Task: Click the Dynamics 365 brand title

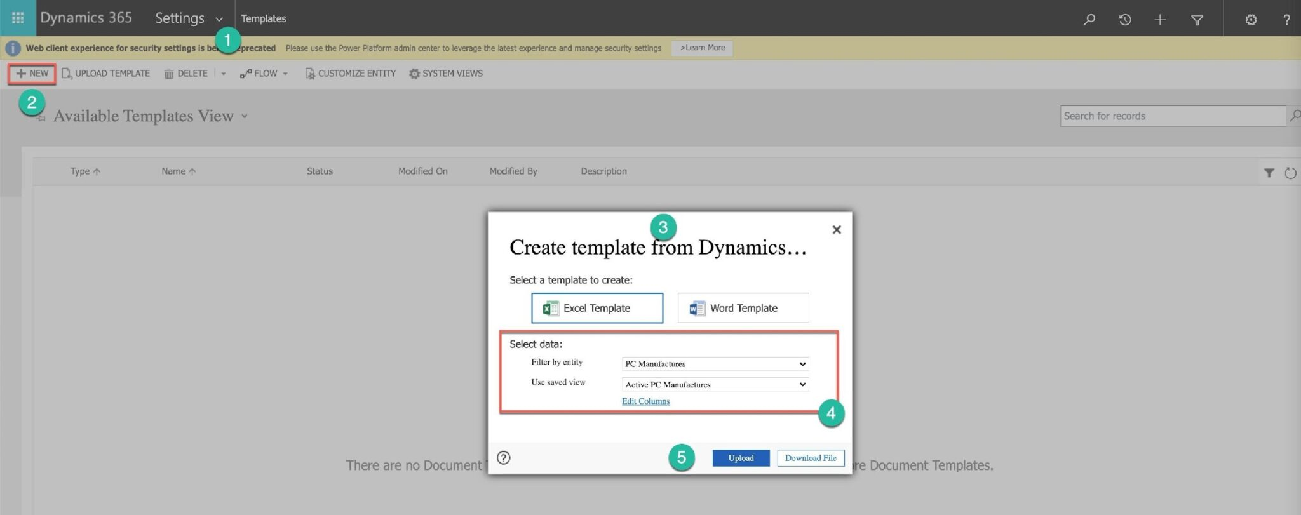Action: (86, 18)
